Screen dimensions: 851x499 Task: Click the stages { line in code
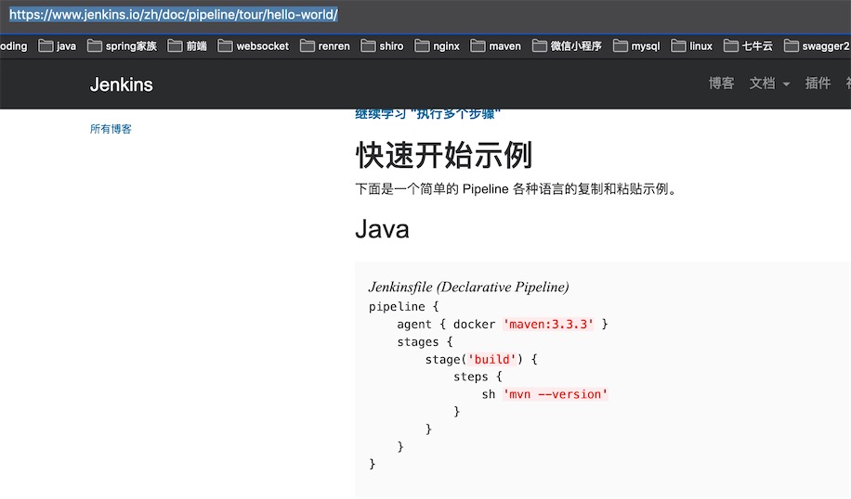tap(425, 342)
